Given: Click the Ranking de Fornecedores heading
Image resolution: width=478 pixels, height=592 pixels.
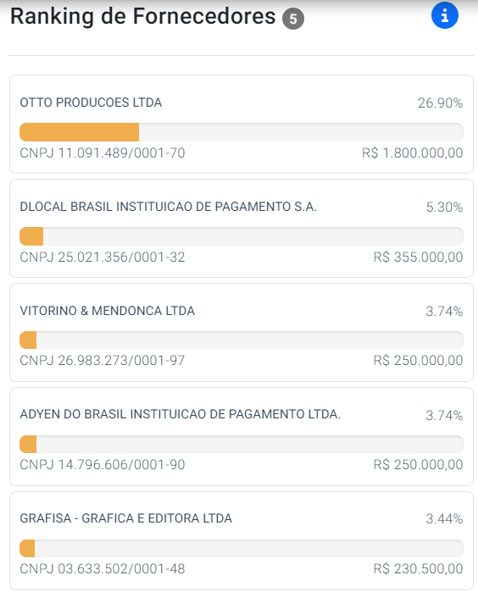Looking at the screenshot, I should tap(143, 17).
